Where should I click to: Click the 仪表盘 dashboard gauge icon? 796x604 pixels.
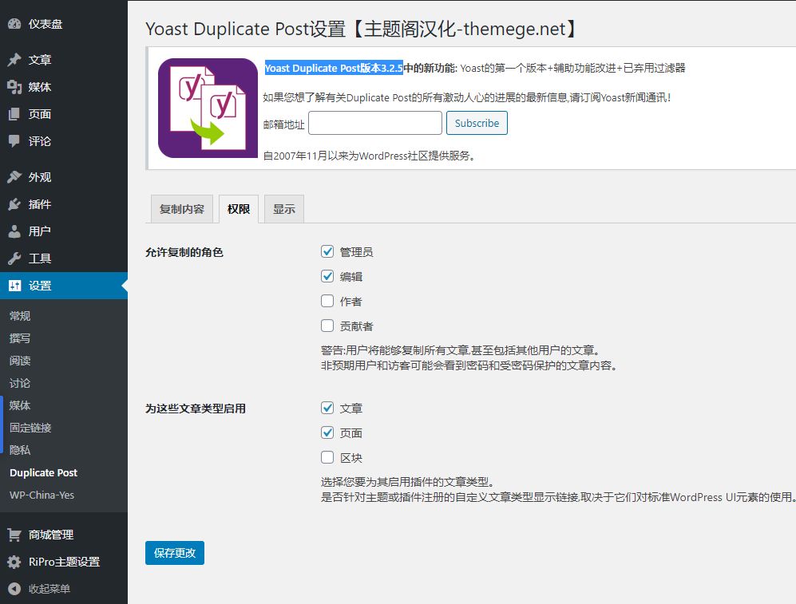click(14, 24)
